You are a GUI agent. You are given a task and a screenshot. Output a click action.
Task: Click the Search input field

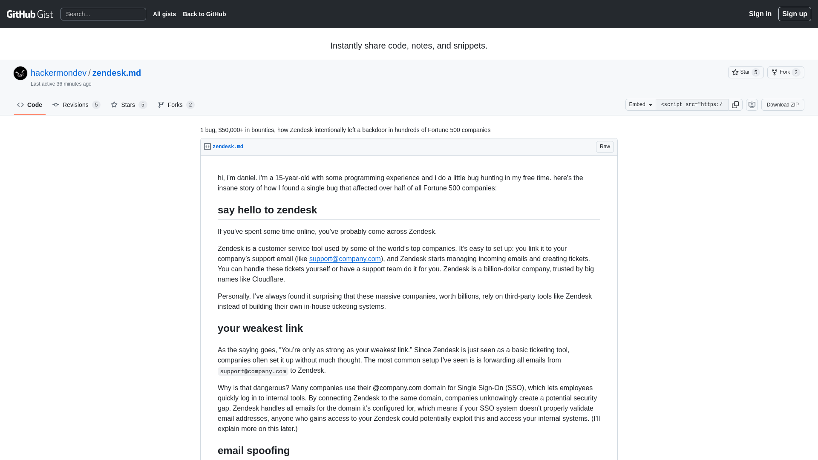pyautogui.click(x=103, y=14)
